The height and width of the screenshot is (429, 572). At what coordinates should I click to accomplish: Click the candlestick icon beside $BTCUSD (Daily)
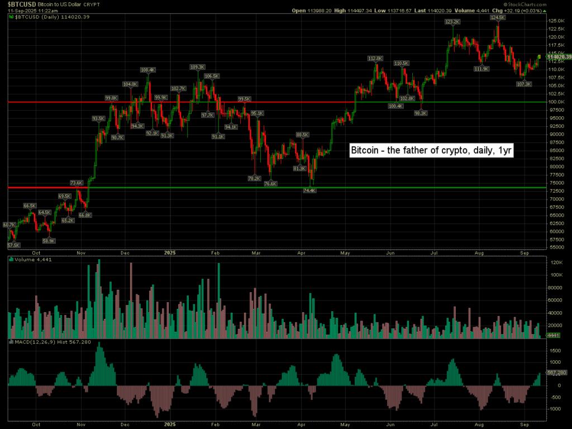click(x=11, y=17)
